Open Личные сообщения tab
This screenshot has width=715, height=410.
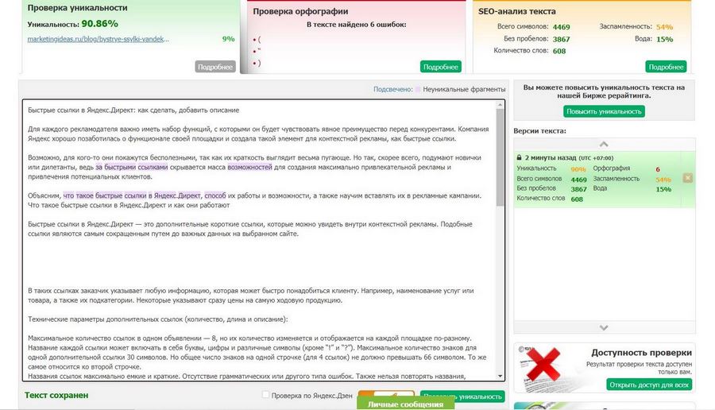405,404
